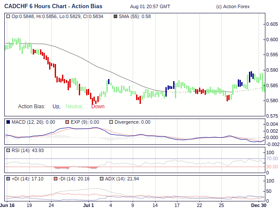Select the red 'Down' Action Bias label
This screenshot has width=280, height=210.
(x=98, y=107)
